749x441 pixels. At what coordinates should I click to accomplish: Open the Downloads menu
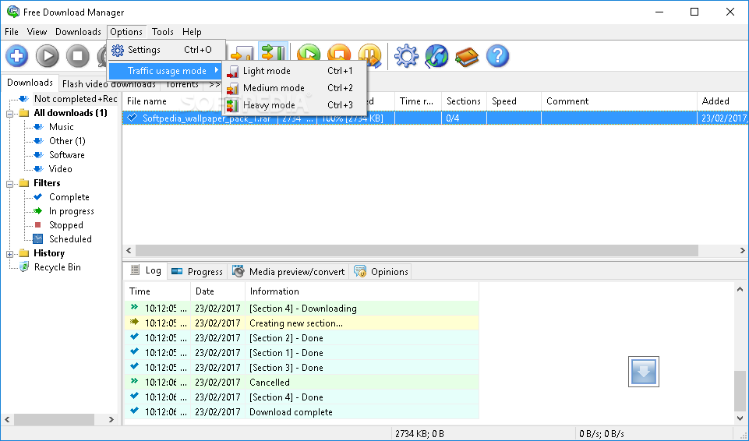click(x=79, y=32)
